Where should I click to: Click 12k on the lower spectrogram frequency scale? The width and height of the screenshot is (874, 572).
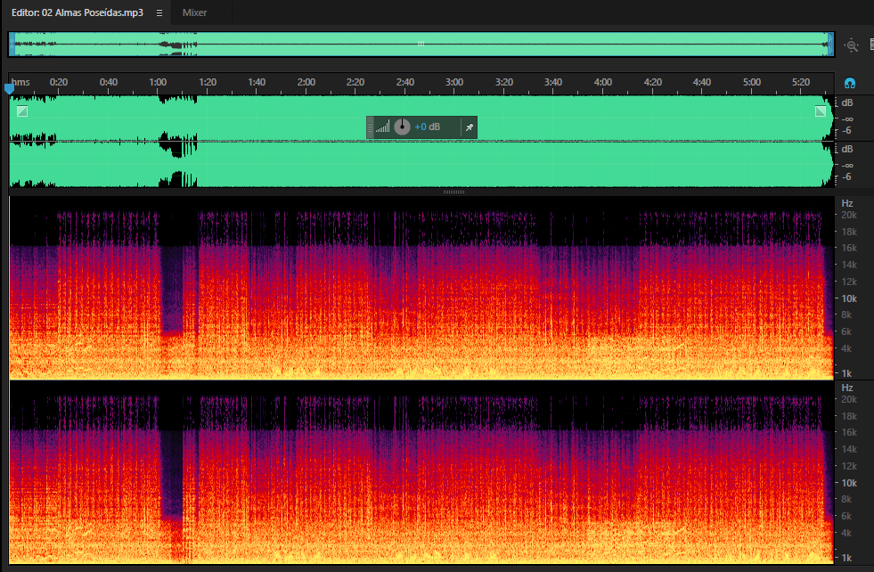(x=849, y=465)
